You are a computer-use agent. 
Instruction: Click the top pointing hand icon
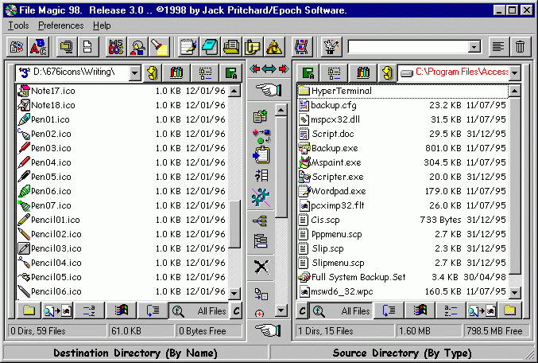[x=269, y=90]
